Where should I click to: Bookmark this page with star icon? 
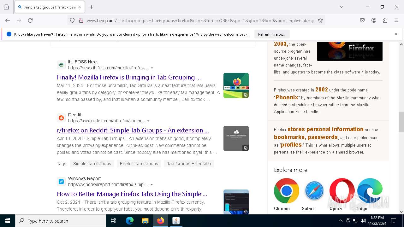pyautogui.click(x=320, y=20)
